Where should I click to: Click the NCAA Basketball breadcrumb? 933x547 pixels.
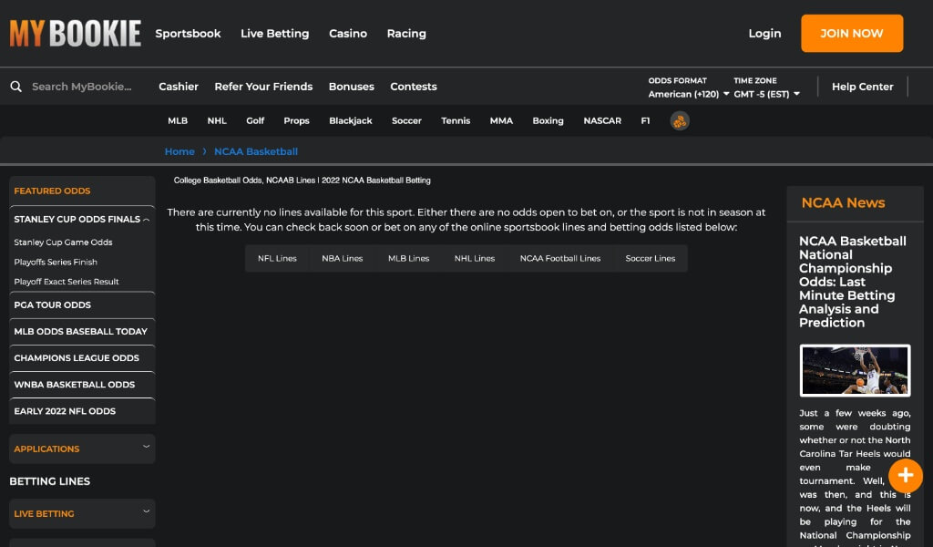[x=256, y=151]
